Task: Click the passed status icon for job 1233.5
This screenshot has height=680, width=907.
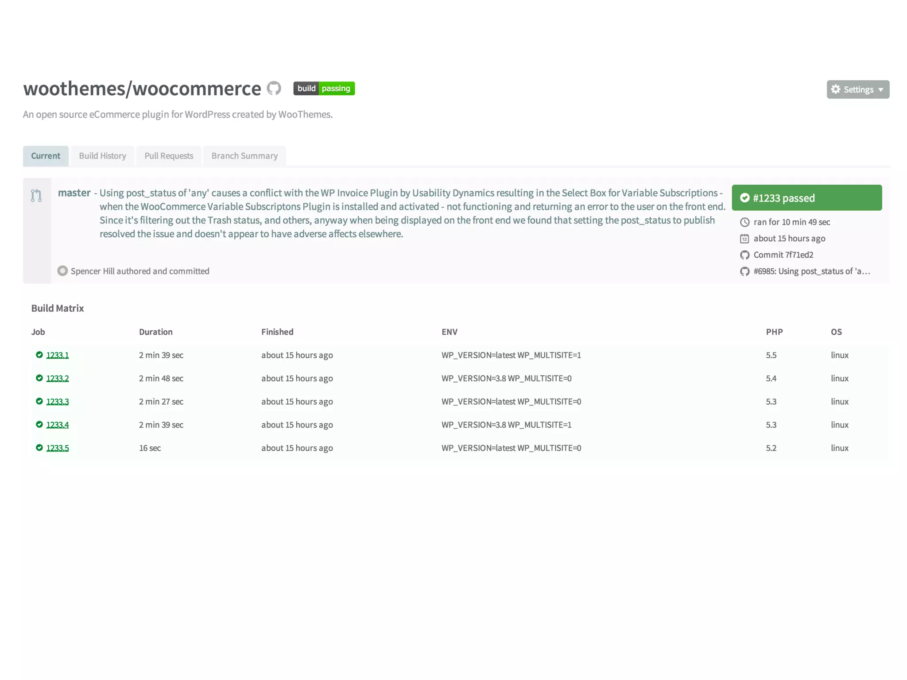Action: [x=39, y=448]
